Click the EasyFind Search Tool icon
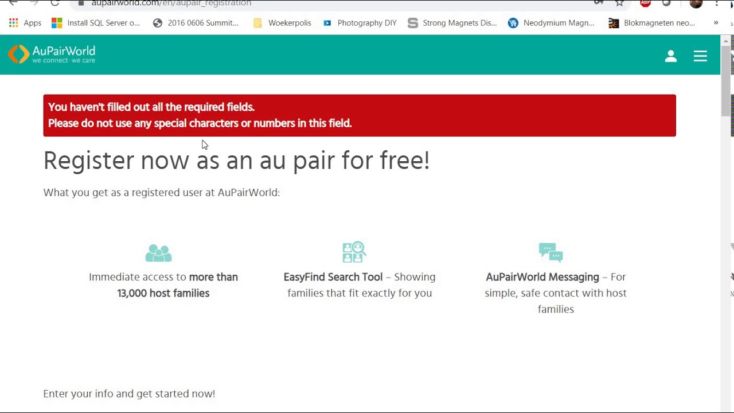The width and height of the screenshot is (734, 413). [x=354, y=252]
